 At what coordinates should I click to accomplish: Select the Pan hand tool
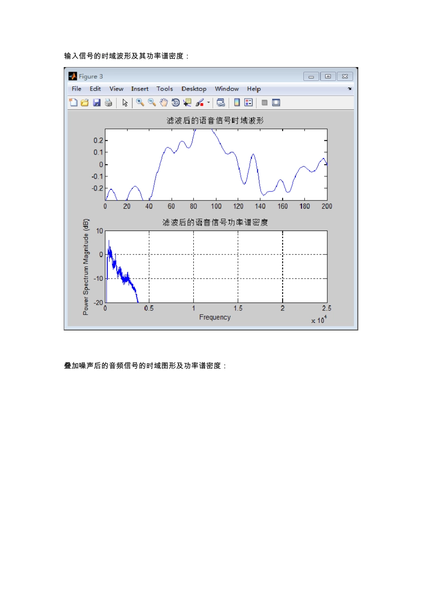164,103
